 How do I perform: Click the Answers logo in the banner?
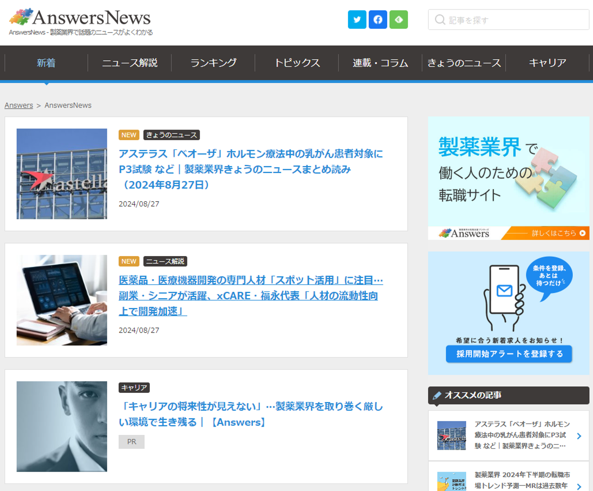point(464,233)
